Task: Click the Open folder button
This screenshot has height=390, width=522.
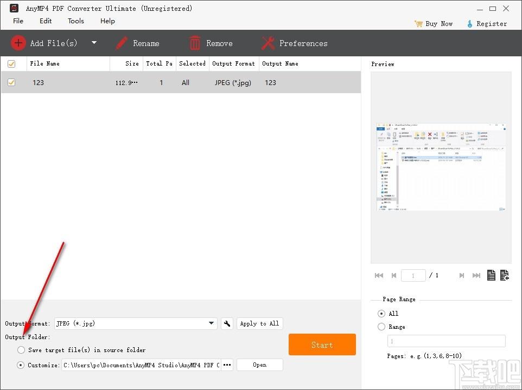Action: tap(260, 365)
